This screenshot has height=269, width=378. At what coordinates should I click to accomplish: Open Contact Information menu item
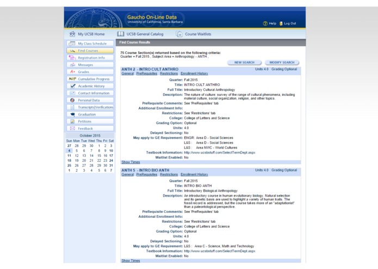pyautogui.click(x=90, y=93)
